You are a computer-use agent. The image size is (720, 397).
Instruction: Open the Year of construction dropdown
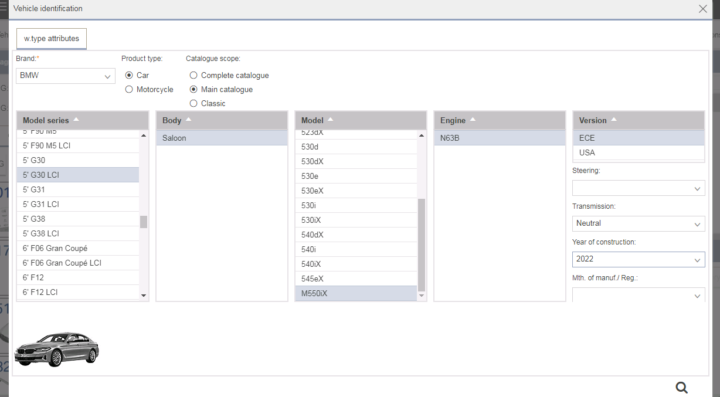coord(639,259)
